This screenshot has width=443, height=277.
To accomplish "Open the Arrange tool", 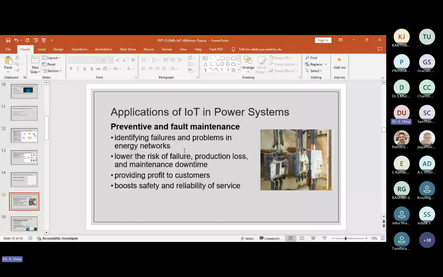I will click(x=248, y=63).
